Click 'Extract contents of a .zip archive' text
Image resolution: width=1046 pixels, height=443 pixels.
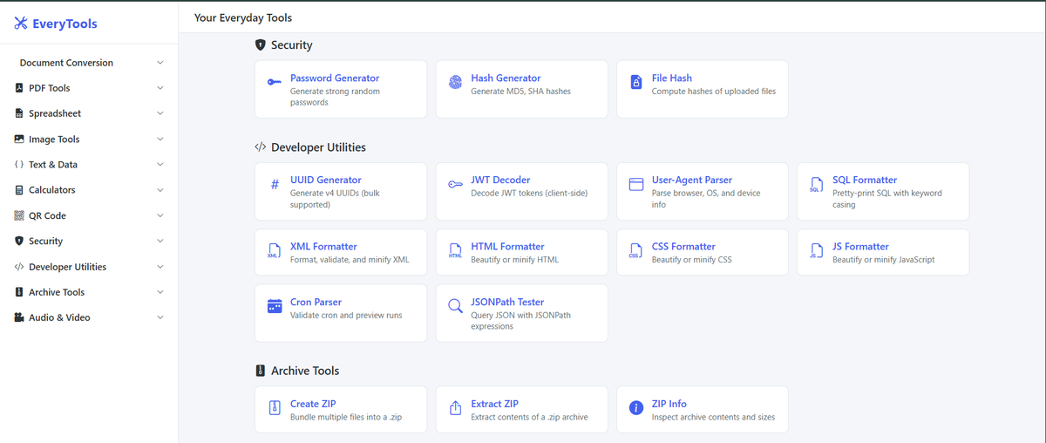(x=529, y=417)
